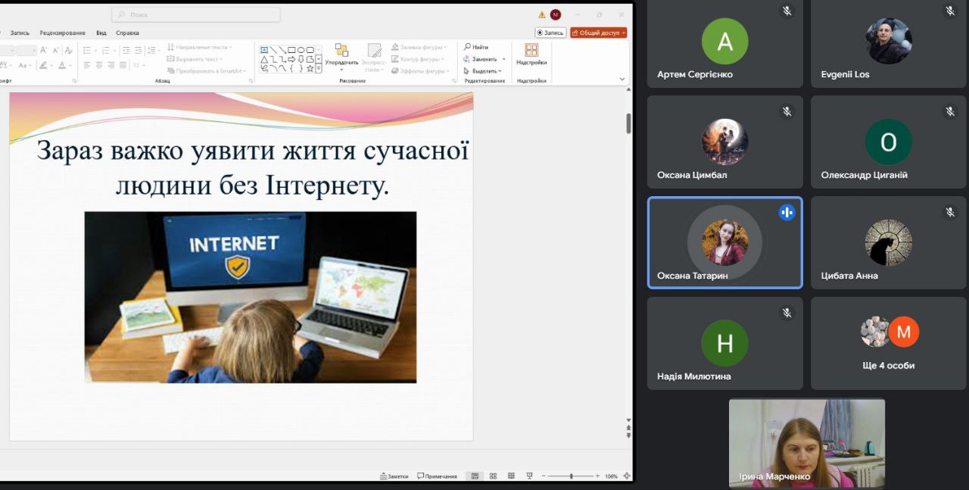Clear all text formatting
The height and width of the screenshot is (490, 969).
pyautogui.click(x=68, y=50)
